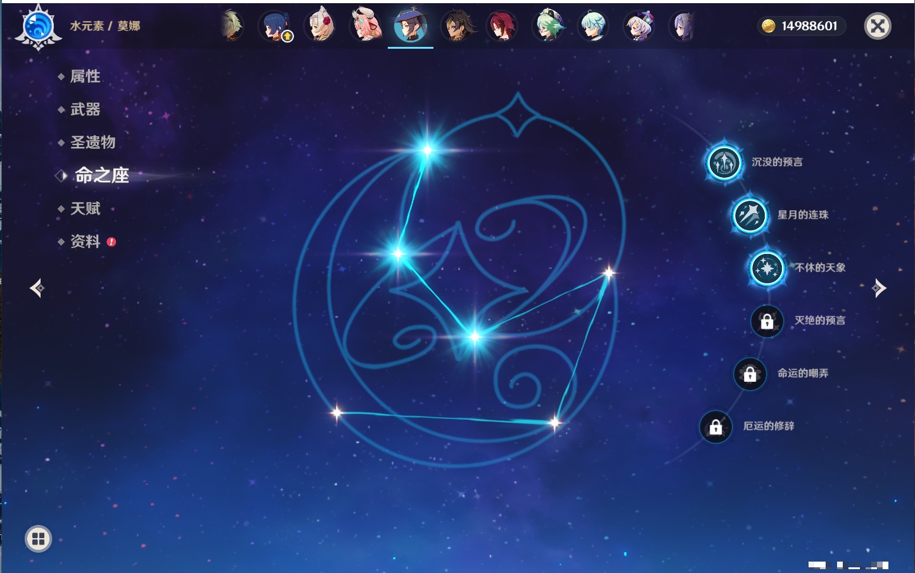This screenshot has height=573, width=915.
Task: Click the 灭绝的预言 label
Action: click(x=820, y=321)
